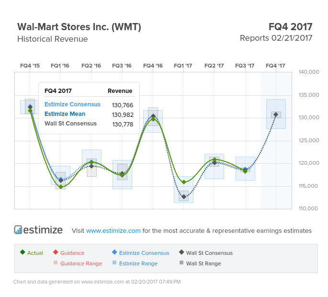This screenshot has height=297, width=328.
Task: Click the green Actual legend diamond
Action: point(23,252)
